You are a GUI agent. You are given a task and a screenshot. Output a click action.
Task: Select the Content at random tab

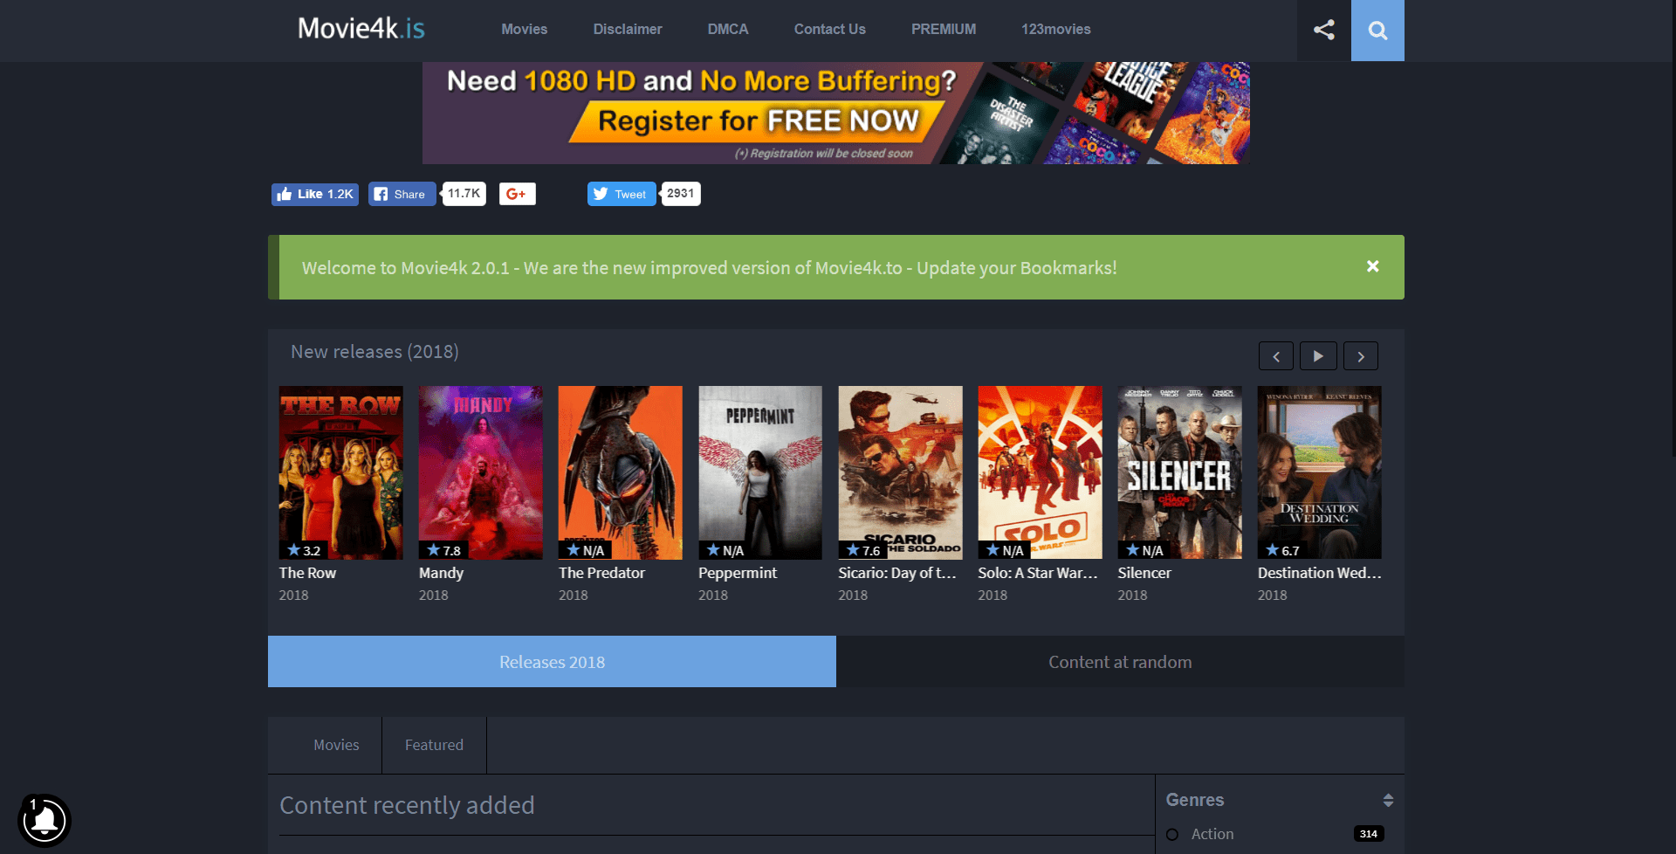(1120, 662)
